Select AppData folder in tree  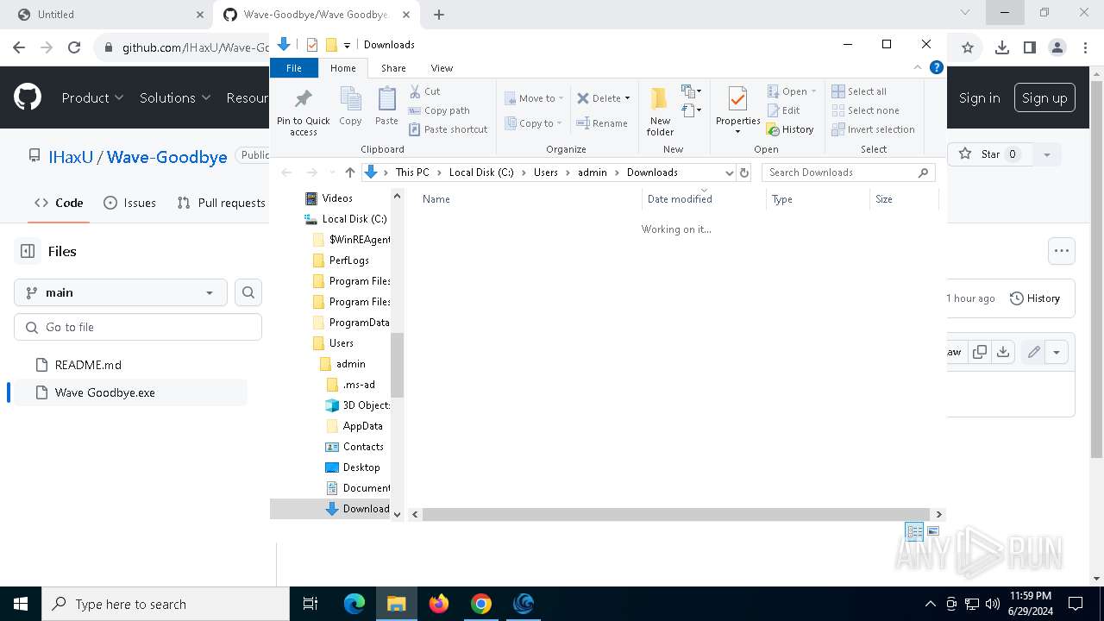point(362,426)
